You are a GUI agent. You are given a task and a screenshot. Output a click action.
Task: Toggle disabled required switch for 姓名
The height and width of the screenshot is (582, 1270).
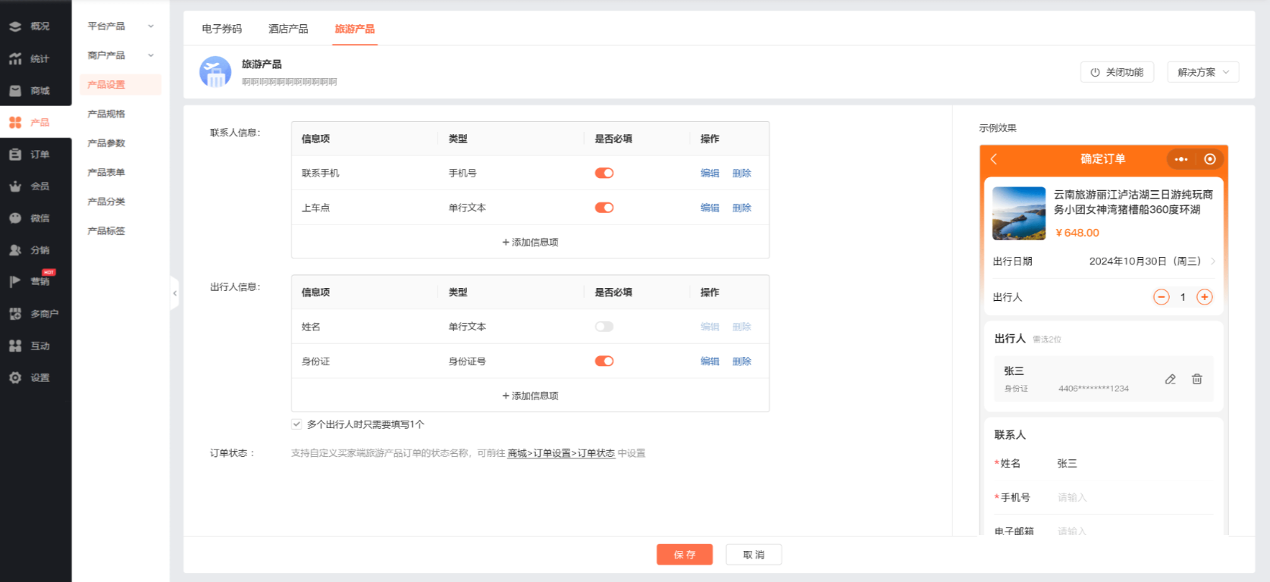click(x=604, y=327)
